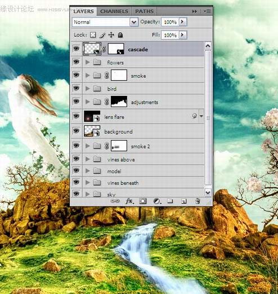278x294 pixels.
Task: Hide the lens flare layer
Action: 76,116
